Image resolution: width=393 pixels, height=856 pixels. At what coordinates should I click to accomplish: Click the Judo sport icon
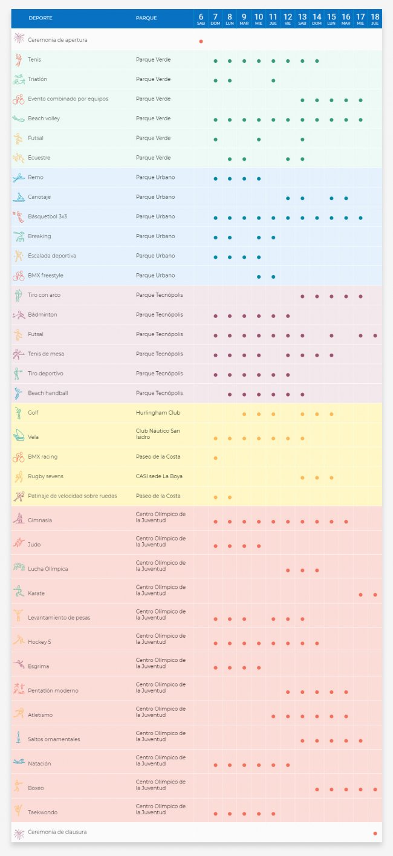(19, 543)
